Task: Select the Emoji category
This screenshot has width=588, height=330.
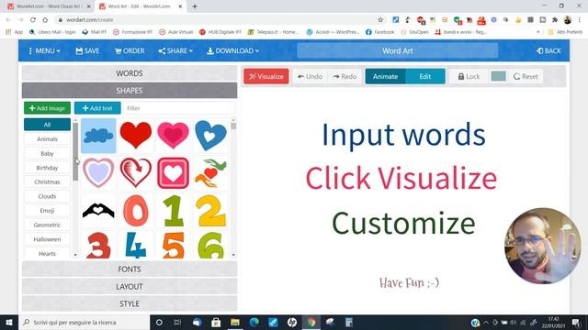Action: pos(47,211)
